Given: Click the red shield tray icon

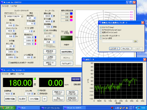Looking at the screenshot, I should pos(112,108).
